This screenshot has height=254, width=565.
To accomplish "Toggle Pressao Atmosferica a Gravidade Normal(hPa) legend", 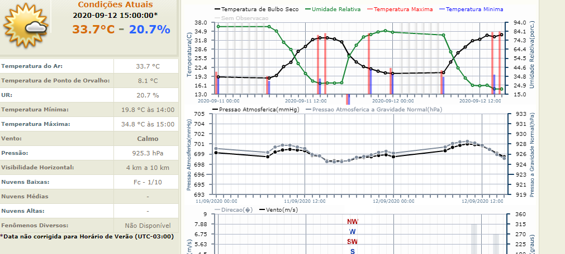I will coord(374,110).
